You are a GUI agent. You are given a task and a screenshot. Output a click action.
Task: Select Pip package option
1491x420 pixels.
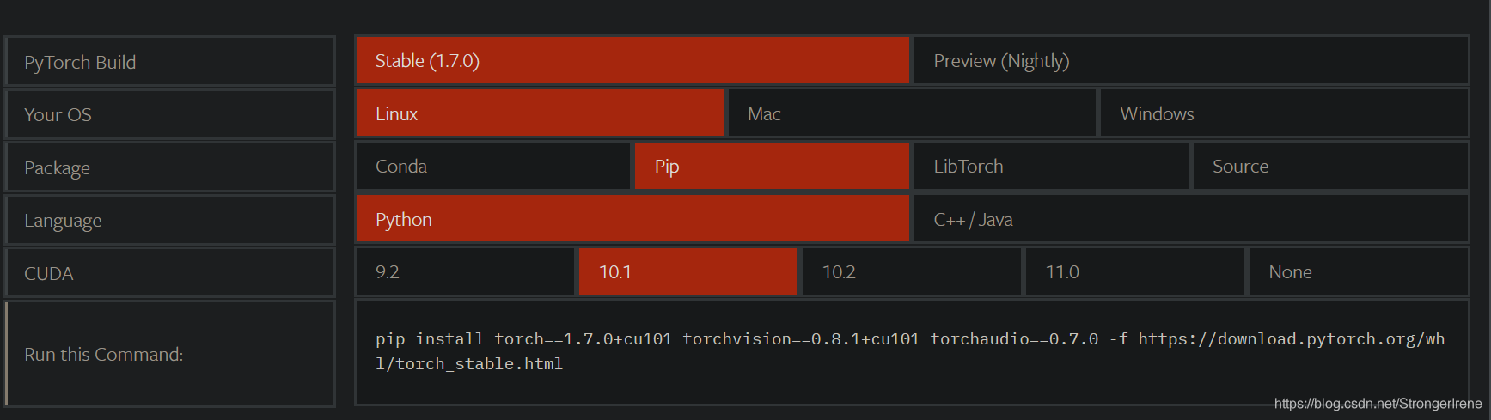click(x=772, y=167)
